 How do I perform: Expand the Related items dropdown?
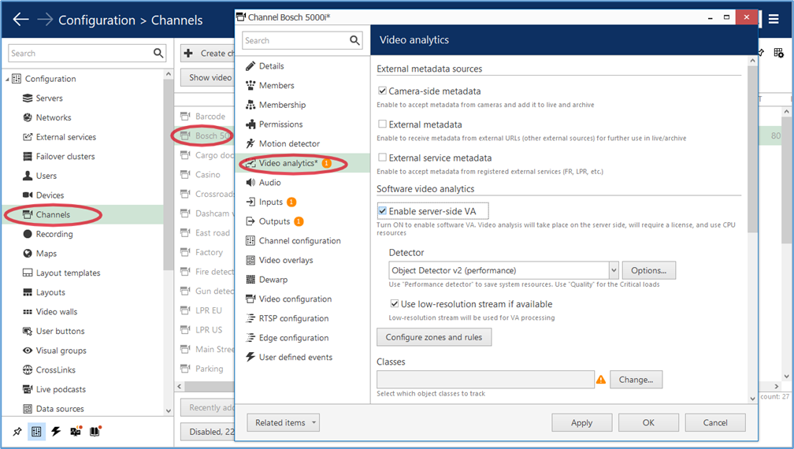click(x=283, y=423)
